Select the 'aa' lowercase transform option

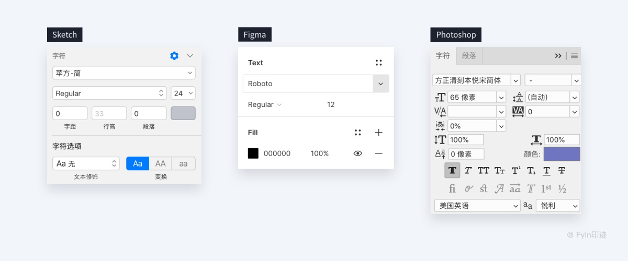[x=183, y=163]
